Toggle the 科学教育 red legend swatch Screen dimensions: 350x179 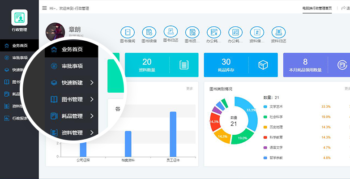pos(265,137)
